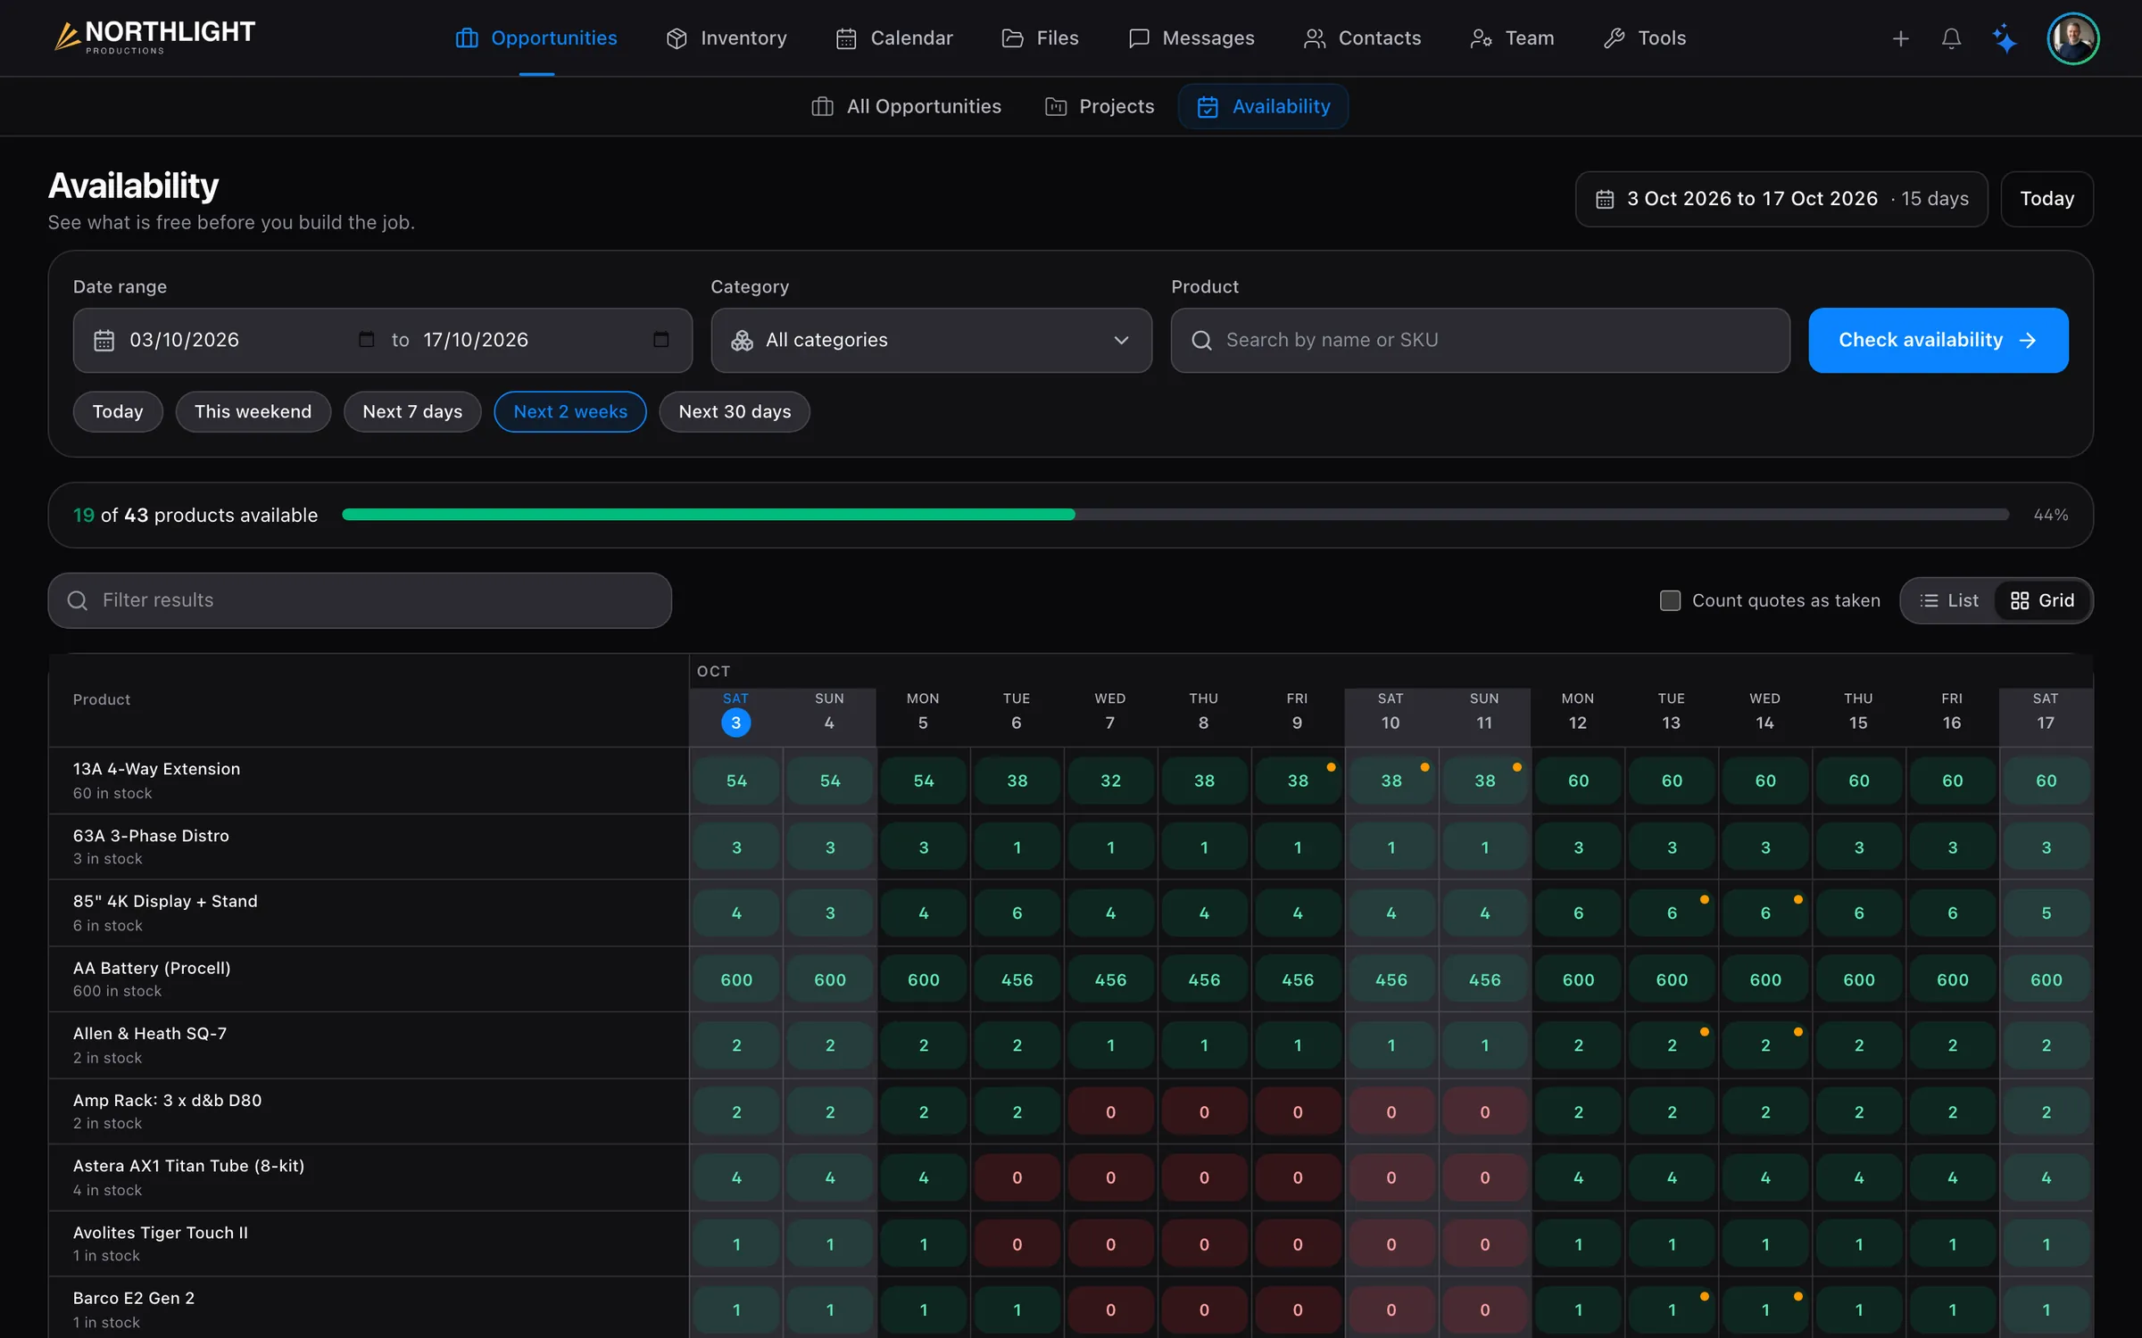The height and width of the screenshot is (1338, 2142).
Task: Focus the Search by name or SKU field
Action: 1480,340
